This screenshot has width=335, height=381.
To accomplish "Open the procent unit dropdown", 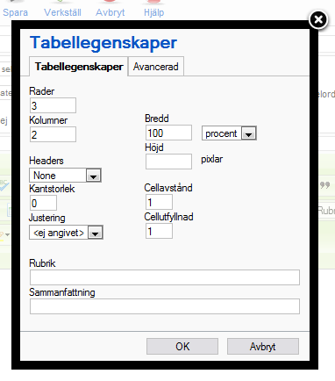I will pos(229,133).
